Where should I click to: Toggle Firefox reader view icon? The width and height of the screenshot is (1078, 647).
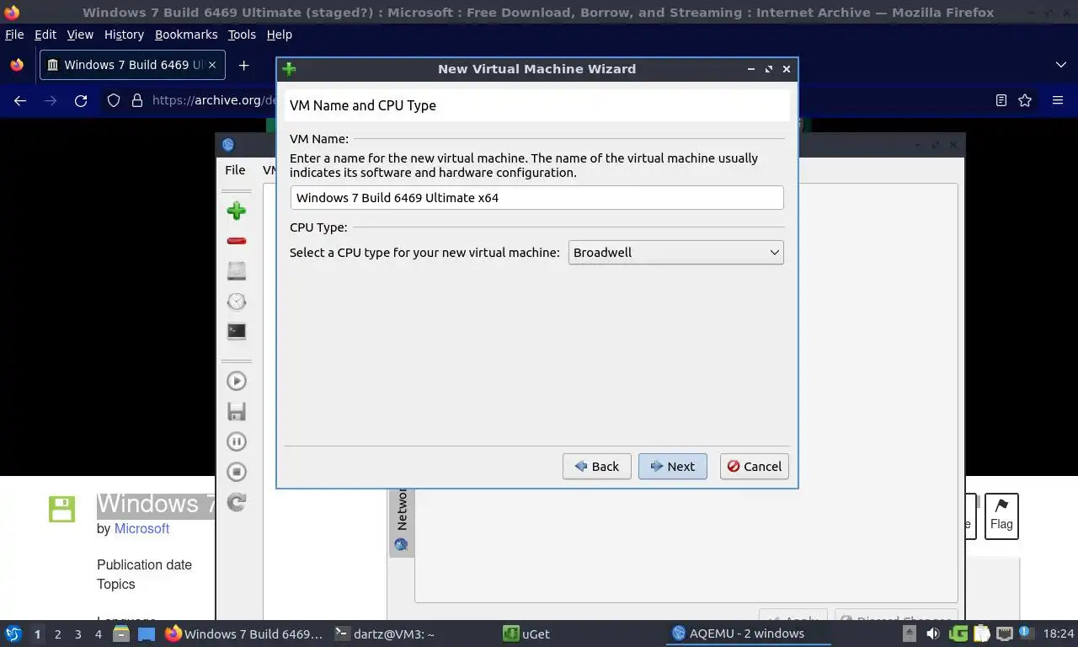tap(1001, 100)
